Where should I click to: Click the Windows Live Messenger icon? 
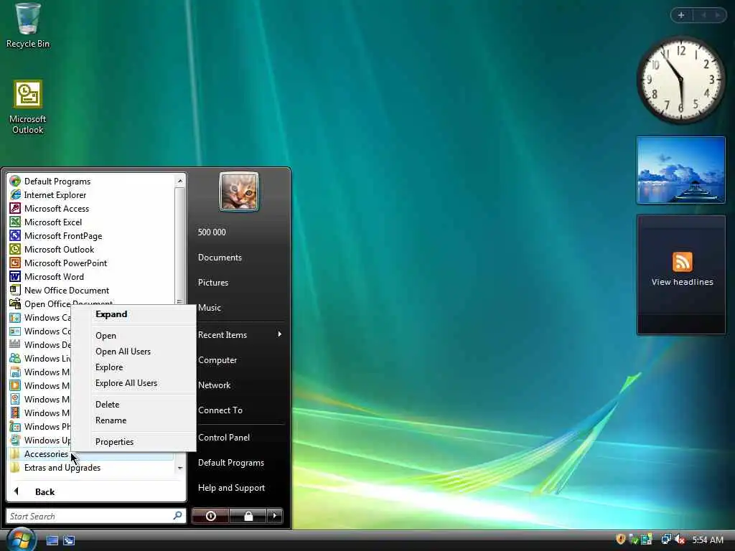click(15, 358)
